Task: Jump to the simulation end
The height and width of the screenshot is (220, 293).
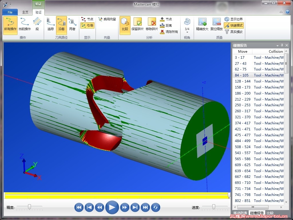Action: coord(145,207)
